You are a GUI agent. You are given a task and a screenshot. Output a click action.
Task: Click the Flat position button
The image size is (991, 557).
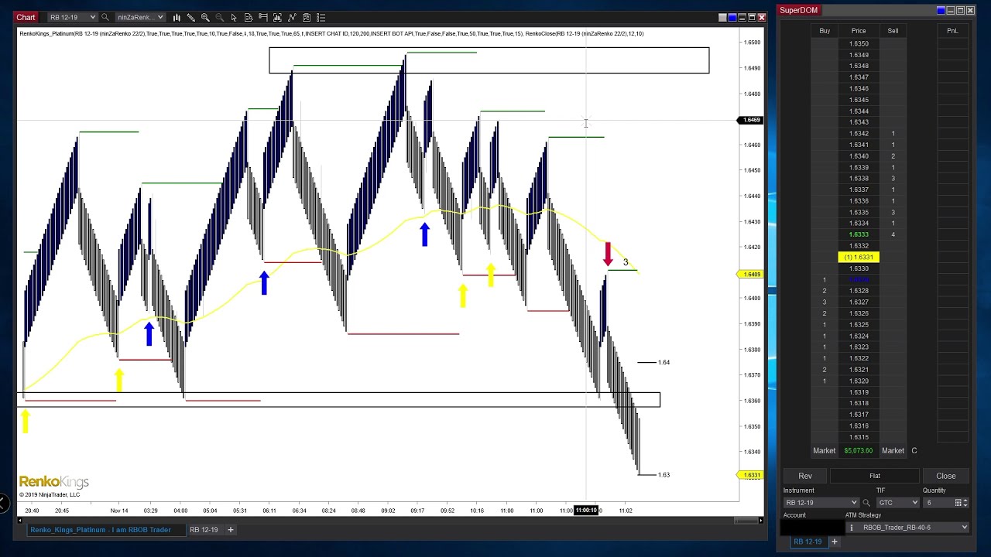(x=875, y=476)
